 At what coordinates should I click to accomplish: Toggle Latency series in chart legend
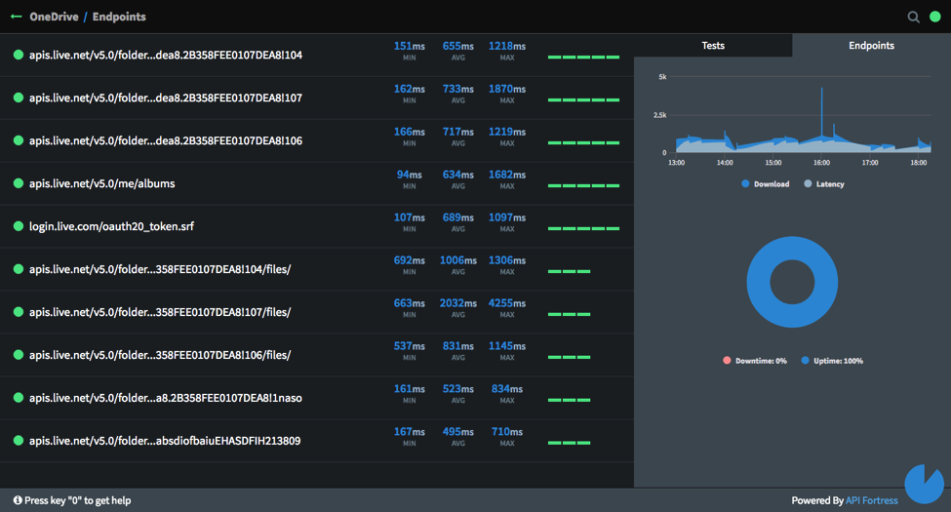pos(823,183)
